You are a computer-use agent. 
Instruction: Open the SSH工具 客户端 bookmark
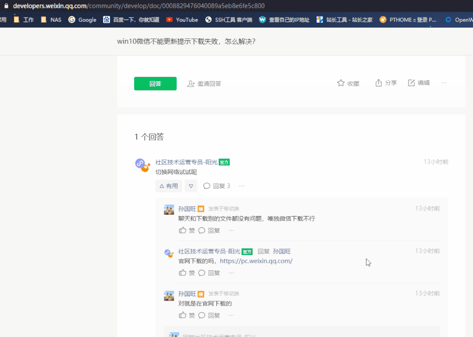click(229, 20)
